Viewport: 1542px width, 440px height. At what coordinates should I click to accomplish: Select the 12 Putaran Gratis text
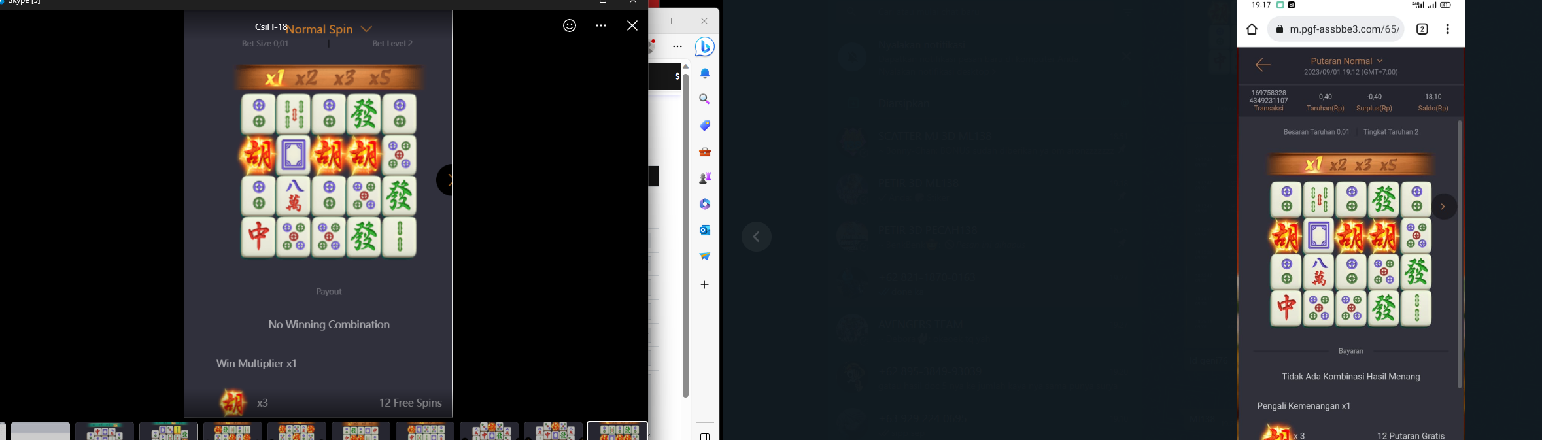tap(1411, 436)
